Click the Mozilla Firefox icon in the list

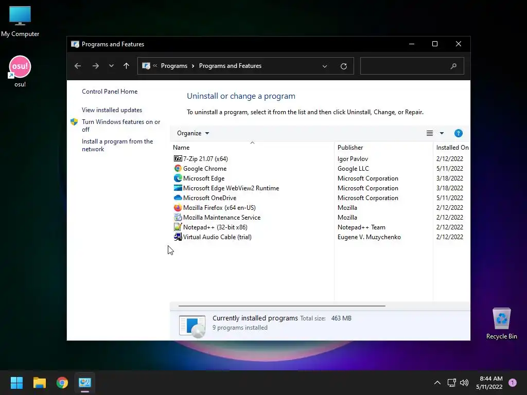178,207
